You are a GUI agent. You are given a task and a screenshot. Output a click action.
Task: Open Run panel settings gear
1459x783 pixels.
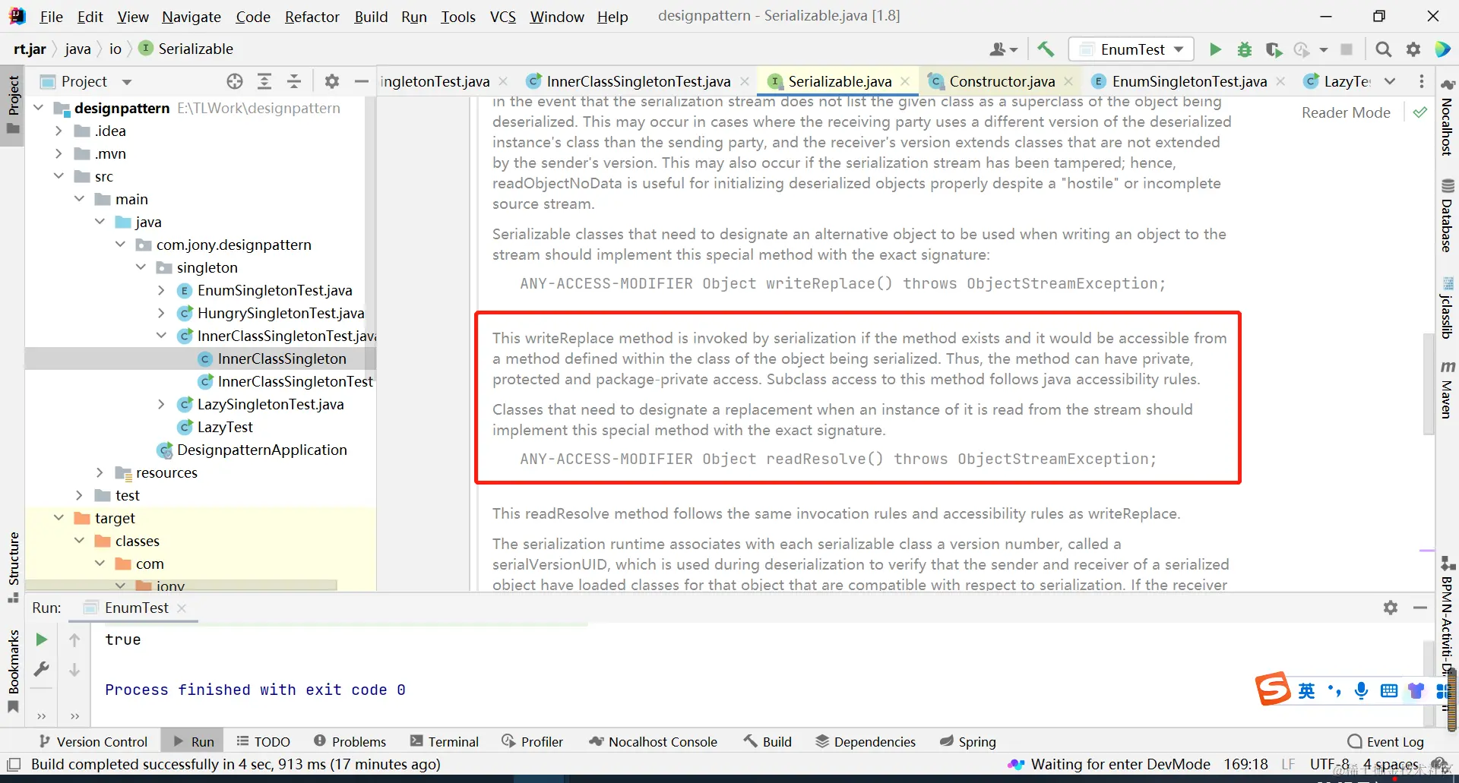coord(1391,608)
